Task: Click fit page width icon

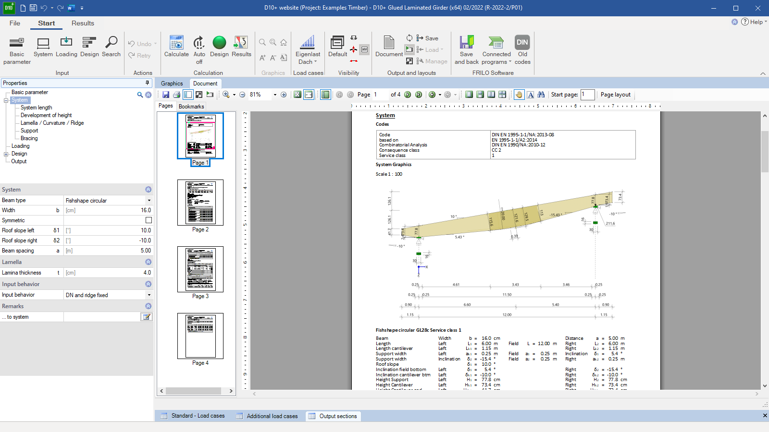Action: pyautogui.click(x=309, y=95)
